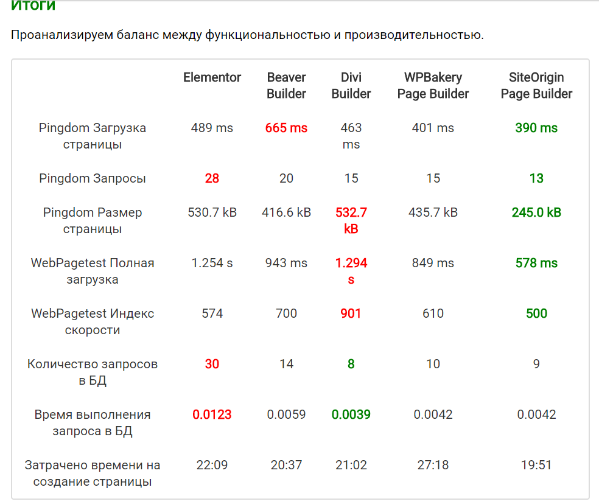Screen dimensions: 599x504
Task: Click the red 28 requests value
Action: pos(212,178)
